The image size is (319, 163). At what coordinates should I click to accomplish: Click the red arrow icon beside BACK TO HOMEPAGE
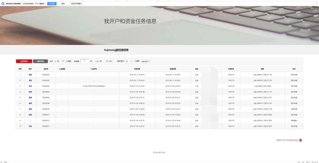click(x=301, y=140)
